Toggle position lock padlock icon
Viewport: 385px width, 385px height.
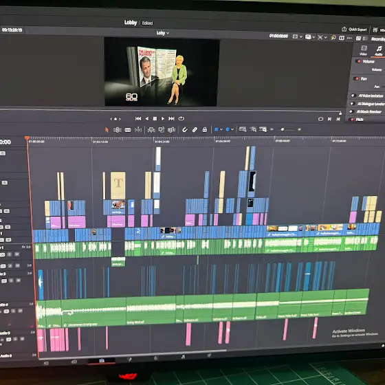(x=205, y=129)
